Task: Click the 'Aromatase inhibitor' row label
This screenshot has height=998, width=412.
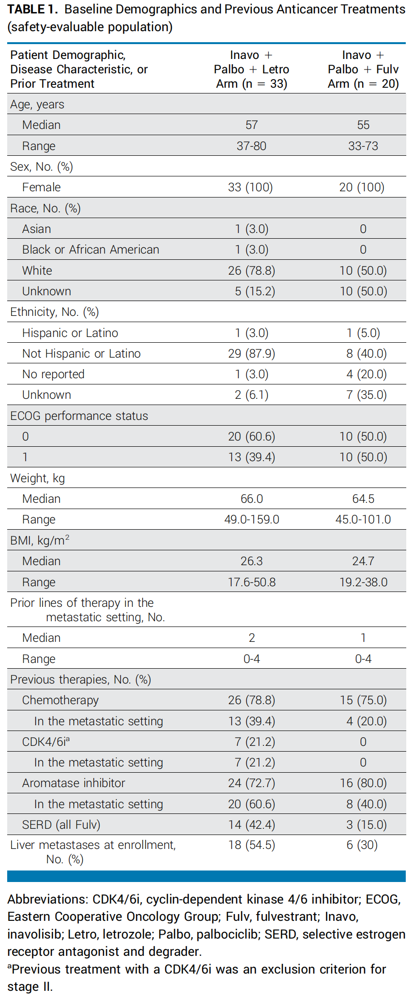Action: (73, 783)
